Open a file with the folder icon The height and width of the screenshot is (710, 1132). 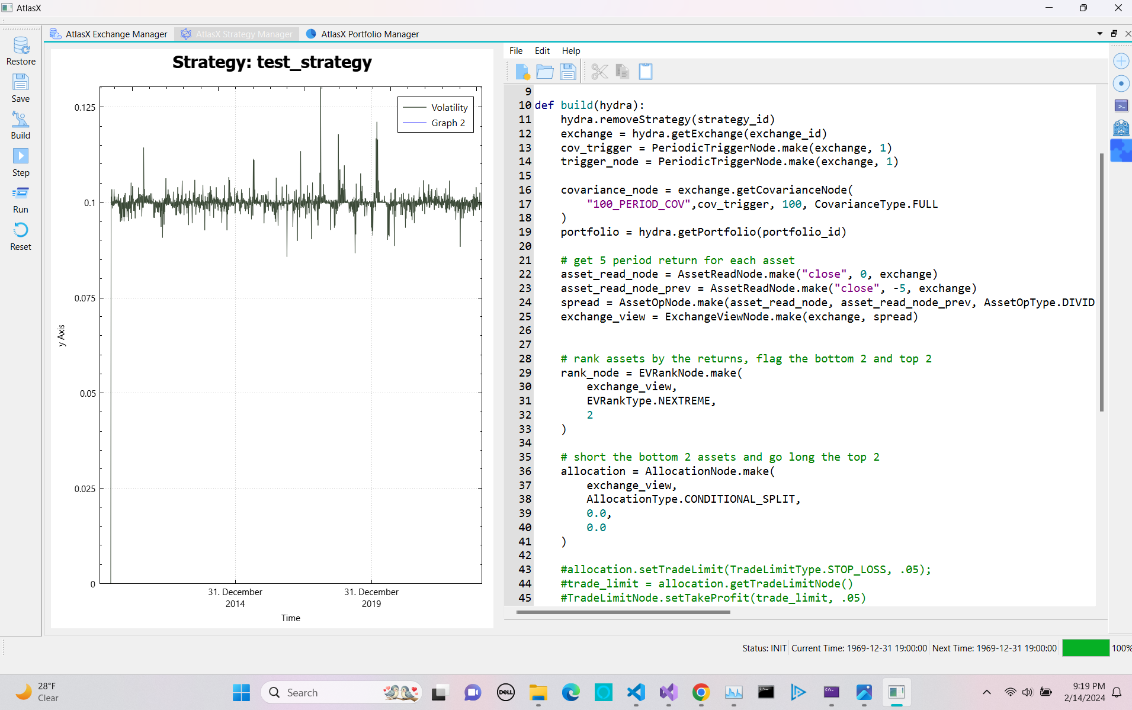click(x=544, y=72)
